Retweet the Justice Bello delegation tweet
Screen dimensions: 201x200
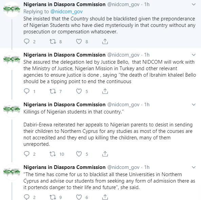(53, 91)
